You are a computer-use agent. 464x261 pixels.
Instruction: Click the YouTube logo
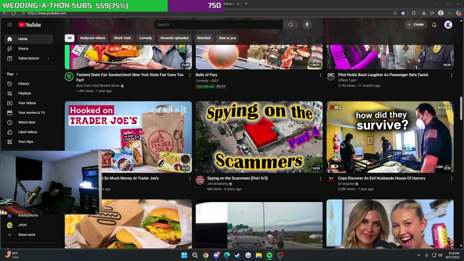(x=30, y=25)
